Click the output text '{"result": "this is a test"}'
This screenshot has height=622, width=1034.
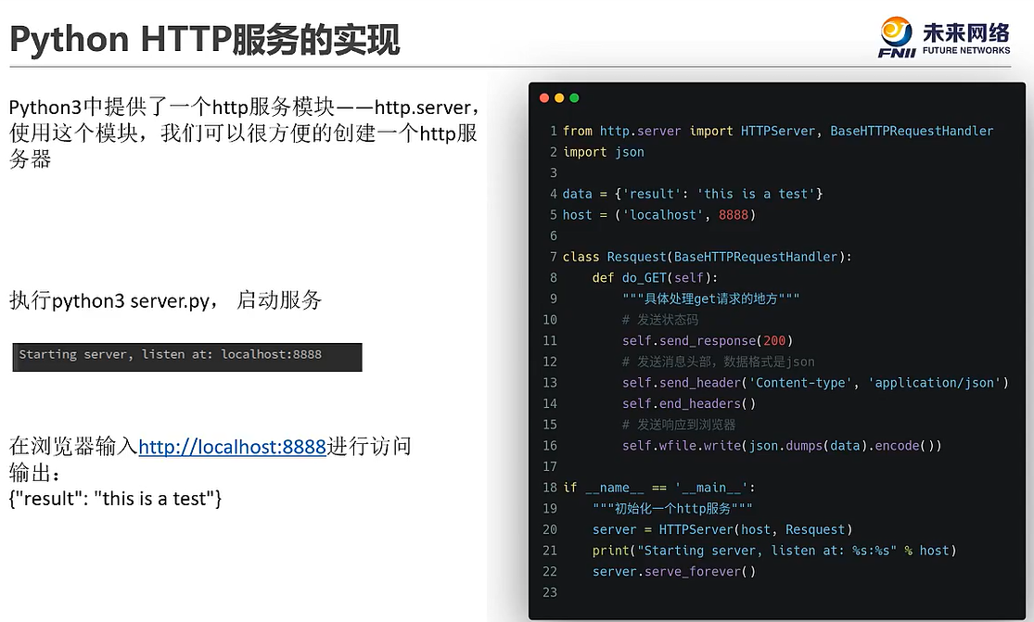point(115,499)
